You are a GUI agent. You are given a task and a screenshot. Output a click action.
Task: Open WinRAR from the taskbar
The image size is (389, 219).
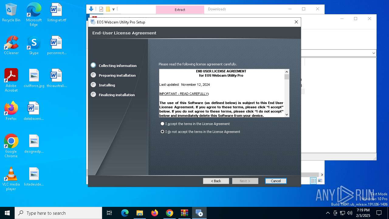pyautogui.click(x=184, y=213)
